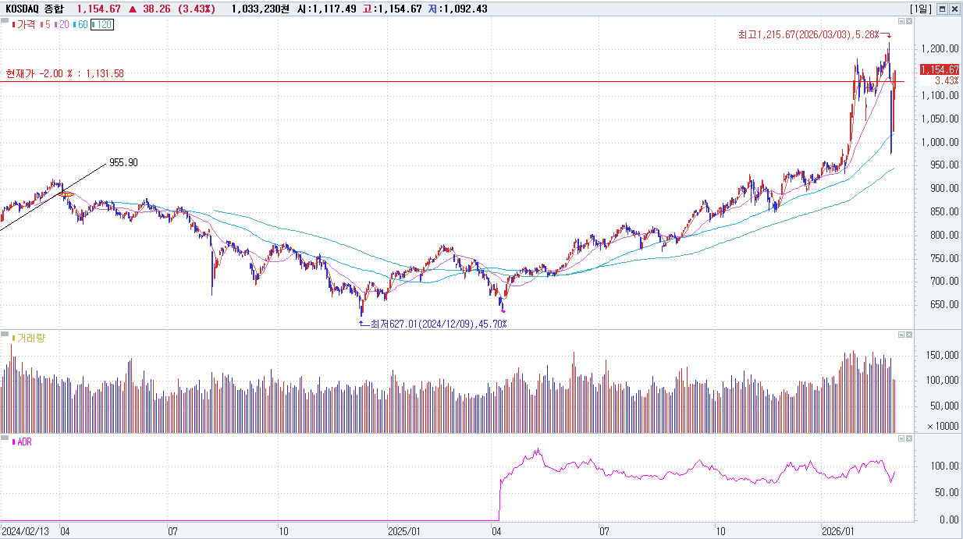963x539 pixels.
Task: Click the 최저 627.01 low annotation
Action: pyautogui.click(x=439, y=323)
